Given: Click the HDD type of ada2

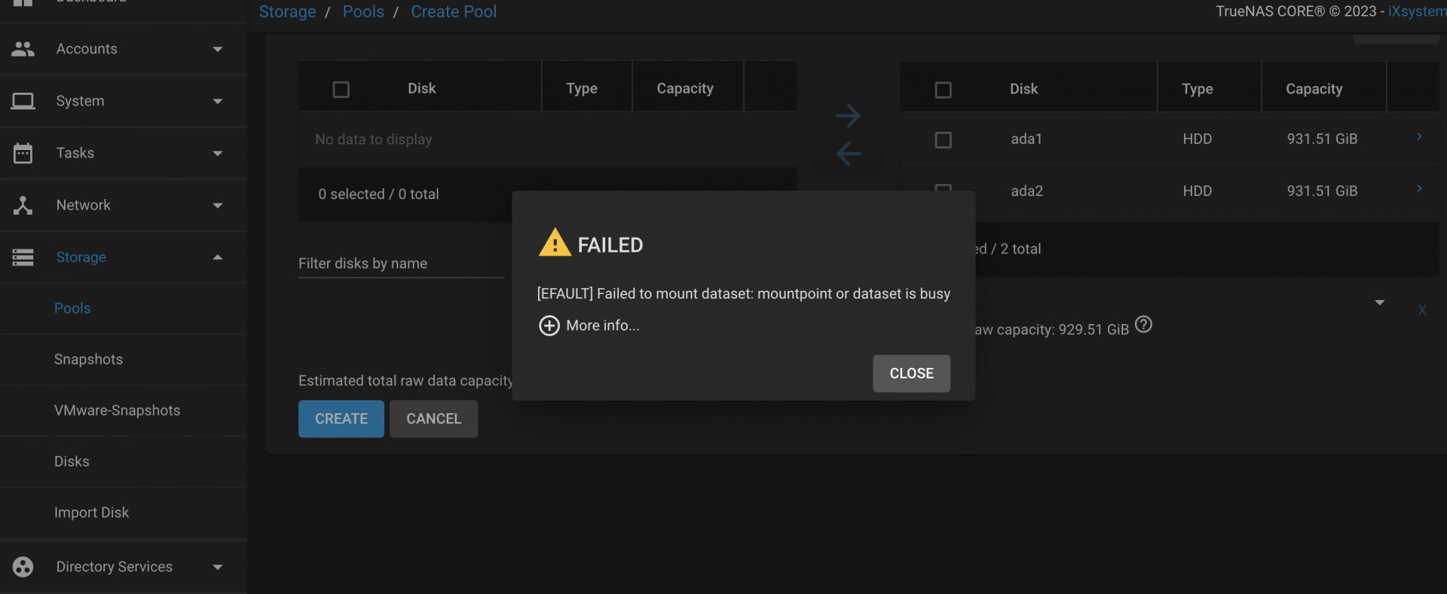Looking at the screenshot, I should [1197, 191].
